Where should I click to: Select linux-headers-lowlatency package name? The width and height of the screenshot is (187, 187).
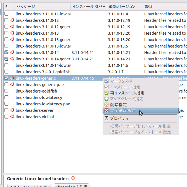39,98
